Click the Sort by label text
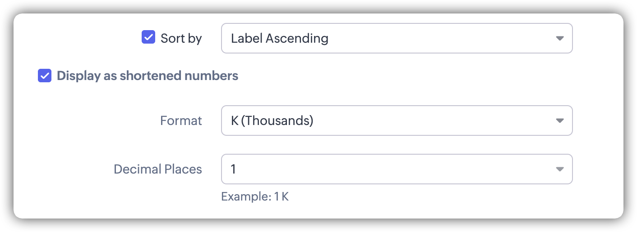 click(181, 38)
